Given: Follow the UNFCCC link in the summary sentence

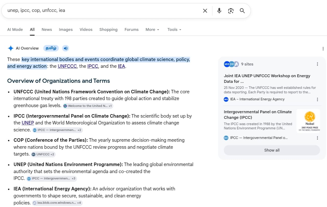Looking at the screenshot, I should pyautogui.click(x=67, y=66).
